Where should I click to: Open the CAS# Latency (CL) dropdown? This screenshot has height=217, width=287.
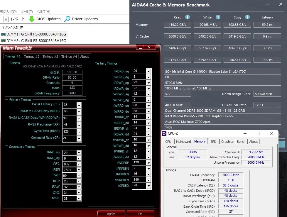click(79, 105)
